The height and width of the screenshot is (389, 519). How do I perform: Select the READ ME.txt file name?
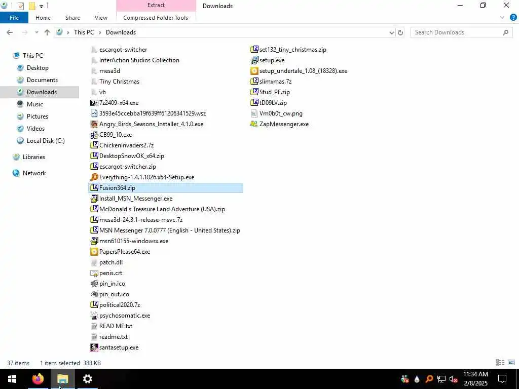[x=116, y=326]
